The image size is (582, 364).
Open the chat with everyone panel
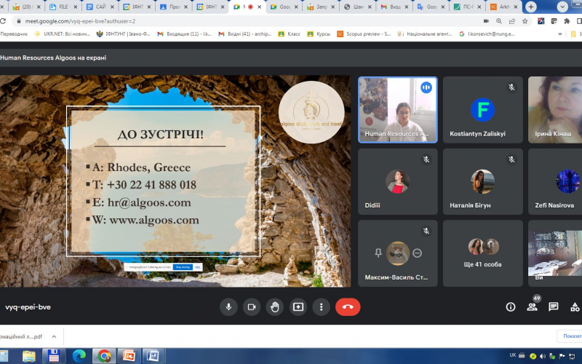(554, 306)
